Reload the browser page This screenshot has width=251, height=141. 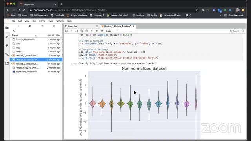[x=19, y=10]
